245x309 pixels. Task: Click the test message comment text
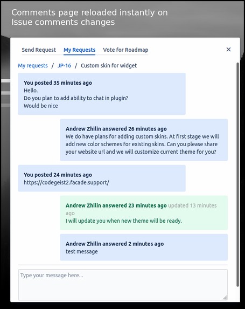81,252
